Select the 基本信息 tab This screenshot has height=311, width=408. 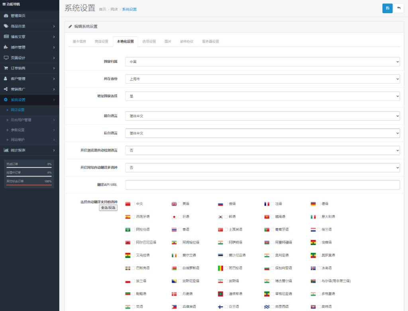[x=79, y=41]
